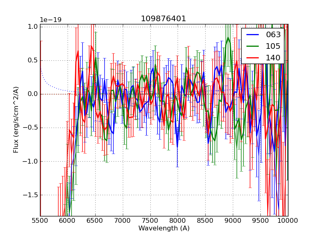Click the 6500 x-axis tick label
This screenshot has width=320, height=240.
pyautogui.click(x=95, y=220)
